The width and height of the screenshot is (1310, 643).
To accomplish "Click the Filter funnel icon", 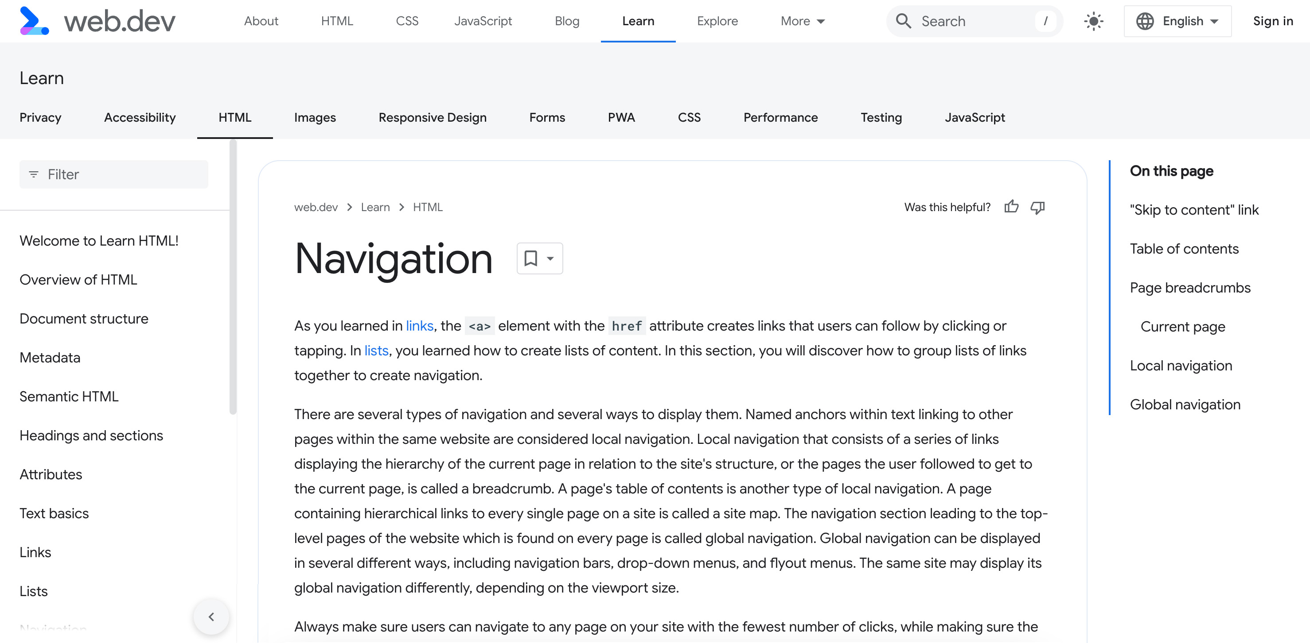I will [x=34, y=174].
